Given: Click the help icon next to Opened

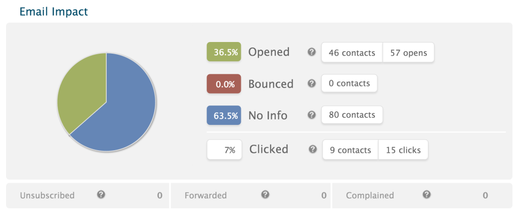Looking at the screenshot, I should (312, 52).
